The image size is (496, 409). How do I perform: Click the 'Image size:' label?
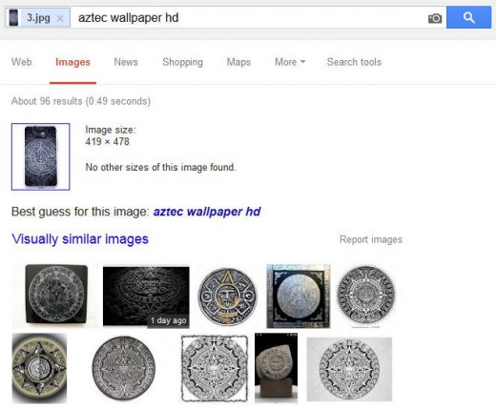point(111,130)
